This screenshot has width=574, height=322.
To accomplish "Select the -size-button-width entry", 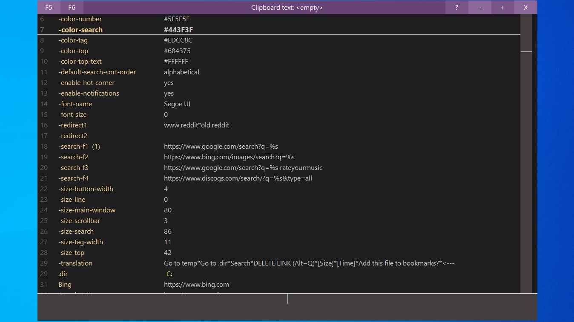I will click(x=86, y=189).
